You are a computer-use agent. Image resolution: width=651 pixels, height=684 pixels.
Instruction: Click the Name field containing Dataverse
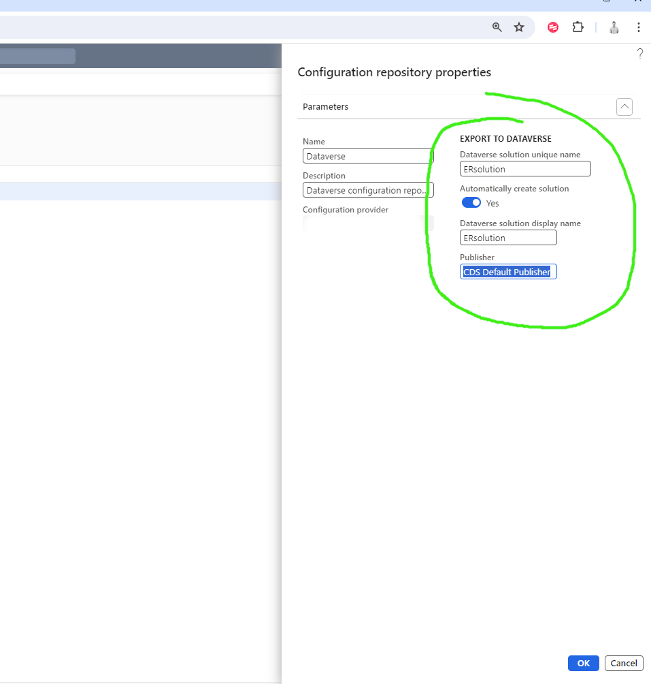(367, 156)
